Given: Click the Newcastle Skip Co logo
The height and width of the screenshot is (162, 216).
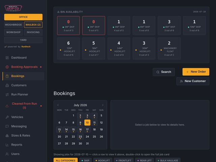Looking at the screenshot, I should (13, 8).
